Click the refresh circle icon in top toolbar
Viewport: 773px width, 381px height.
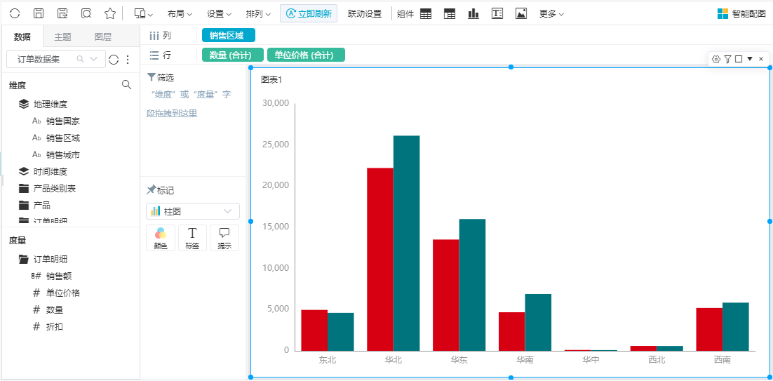pos(15,13)
